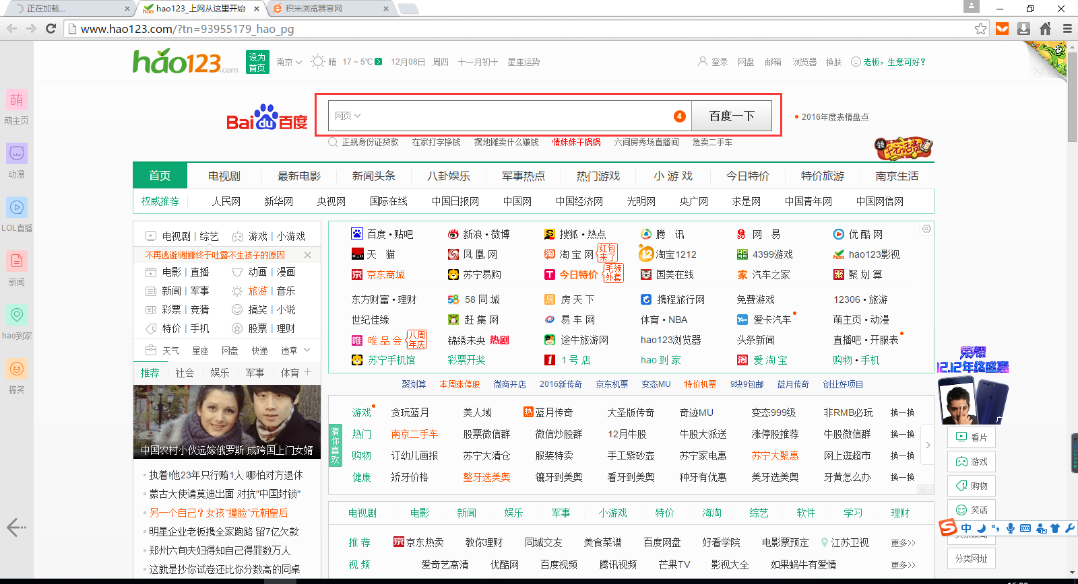Screen dimensions: 1078x584
Task: Open the 搞笑 sidebar icon
Action: [x=17, y=369]
